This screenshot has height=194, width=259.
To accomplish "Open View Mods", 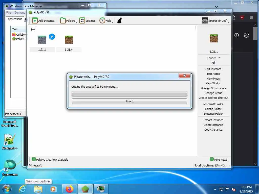I will tap(213, 79).
